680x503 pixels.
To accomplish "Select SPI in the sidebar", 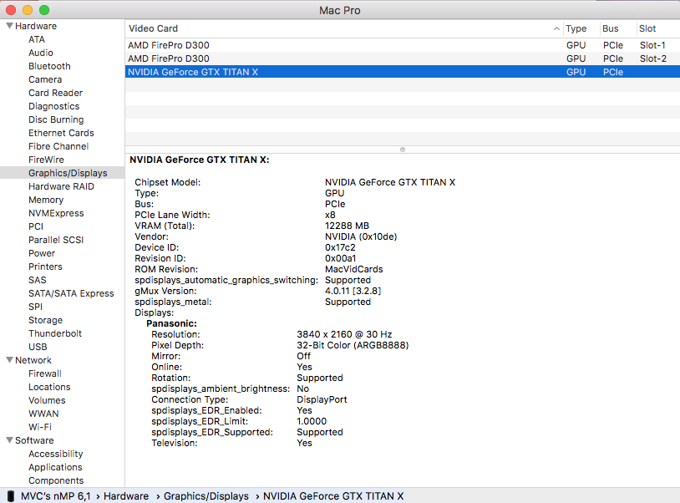I will [36, 307].
